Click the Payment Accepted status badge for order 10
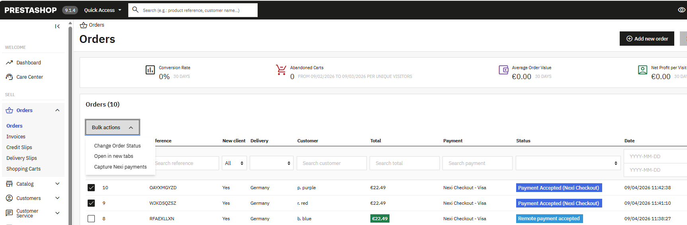Viewport: 687px width, 225px height. pyautogui.click(x=559, y=188)
